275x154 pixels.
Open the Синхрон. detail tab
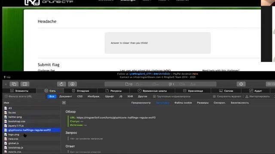pyautogui.click(x=220, y=103)
